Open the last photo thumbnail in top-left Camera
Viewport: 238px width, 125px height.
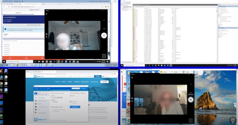pos(104,56)
